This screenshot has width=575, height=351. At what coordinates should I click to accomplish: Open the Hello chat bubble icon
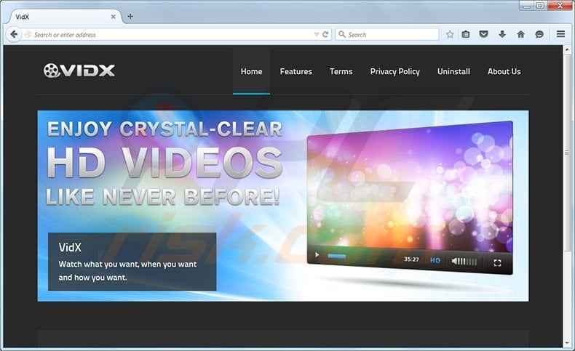[x=539, y=34]
